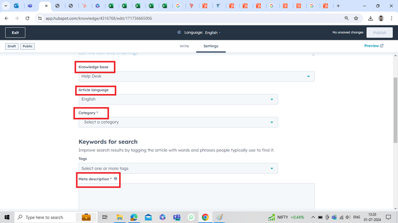This screenshot has height=223, width=398.
Task: Open WhatsApp from the taskbar
Action: (x=191, y=217)
